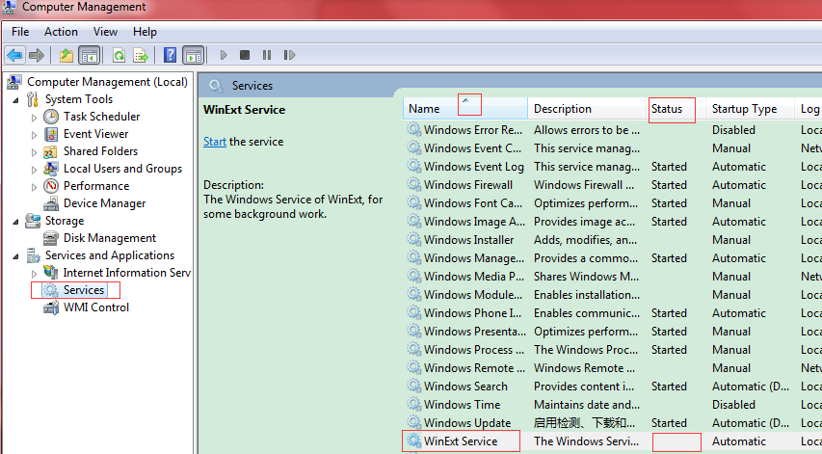
Task: Open the File menu
Action: coord(20,32)
